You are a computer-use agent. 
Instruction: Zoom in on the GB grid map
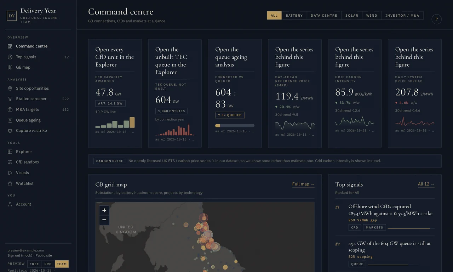coord(104,210)
